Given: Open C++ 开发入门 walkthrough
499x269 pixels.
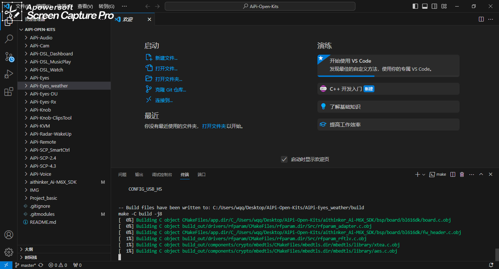Looking at the screenshot, I should coord(388,89).
